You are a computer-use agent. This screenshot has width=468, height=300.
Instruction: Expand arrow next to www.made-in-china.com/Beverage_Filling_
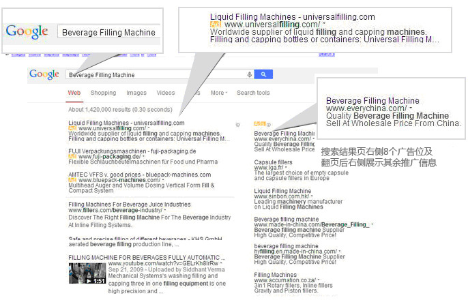click(x=372, y=224)
